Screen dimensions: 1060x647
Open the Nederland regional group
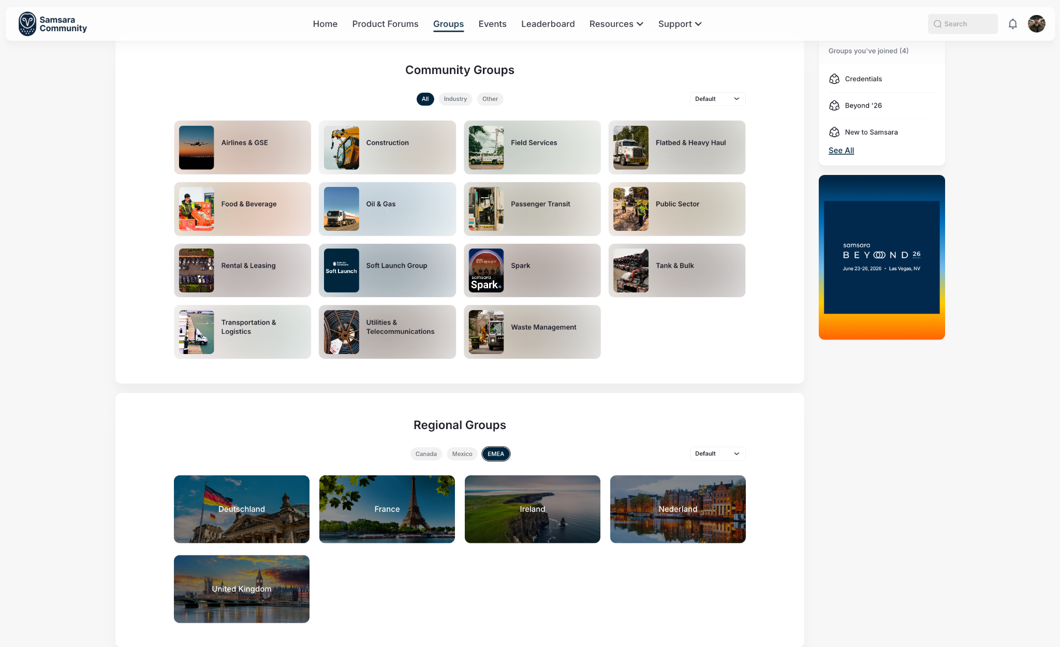678,509
